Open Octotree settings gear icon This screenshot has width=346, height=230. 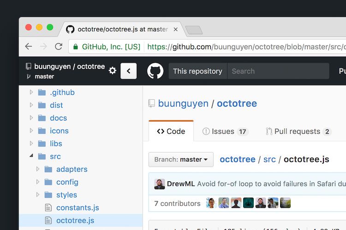[x=113, y=71]
